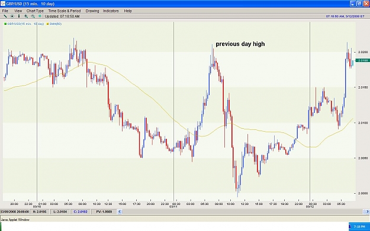Click the 03/11 date label on time axis
This screenshot has height=231, width=370.
tap(173, 207)
